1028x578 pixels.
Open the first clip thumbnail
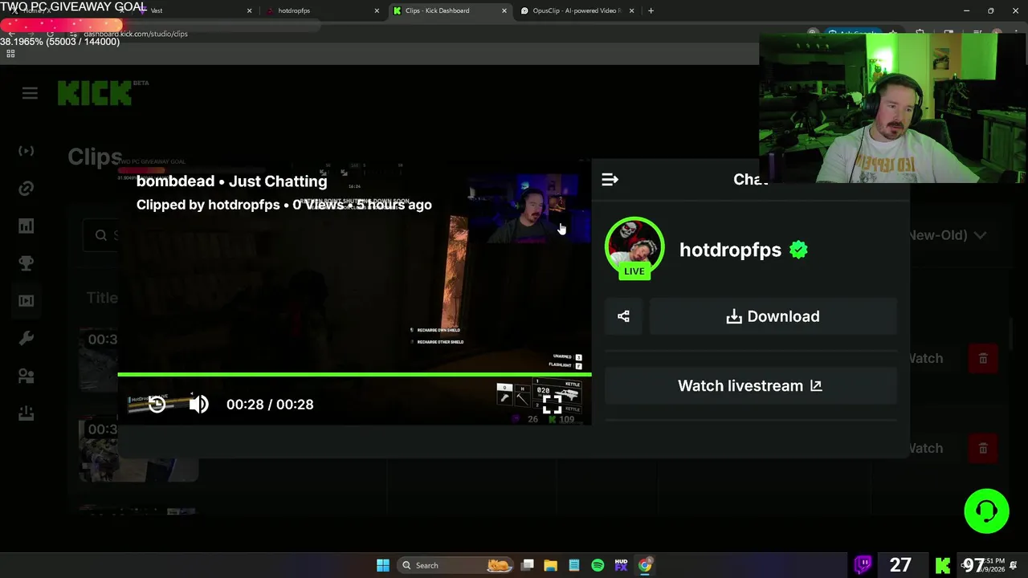tap(99, 359)
